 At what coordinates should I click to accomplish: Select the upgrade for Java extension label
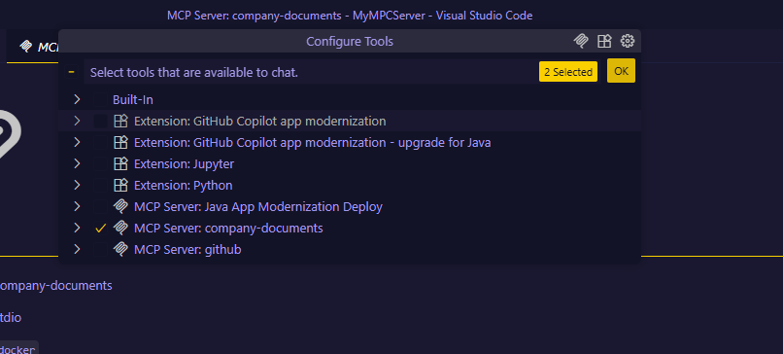point(312,143)
